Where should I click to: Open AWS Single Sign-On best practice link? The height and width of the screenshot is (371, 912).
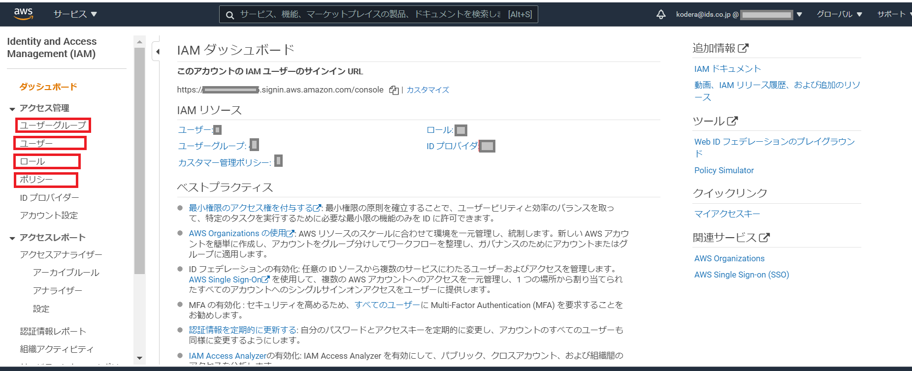[x=229, y=279]
